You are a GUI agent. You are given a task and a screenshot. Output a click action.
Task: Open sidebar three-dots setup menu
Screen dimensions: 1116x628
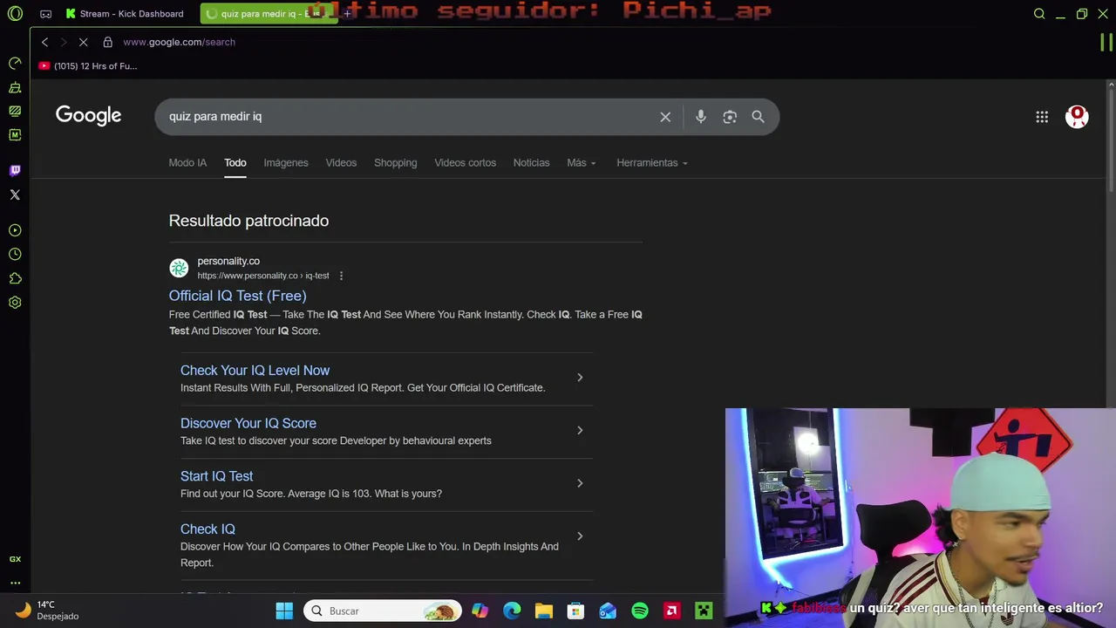[x=15, y=583]
